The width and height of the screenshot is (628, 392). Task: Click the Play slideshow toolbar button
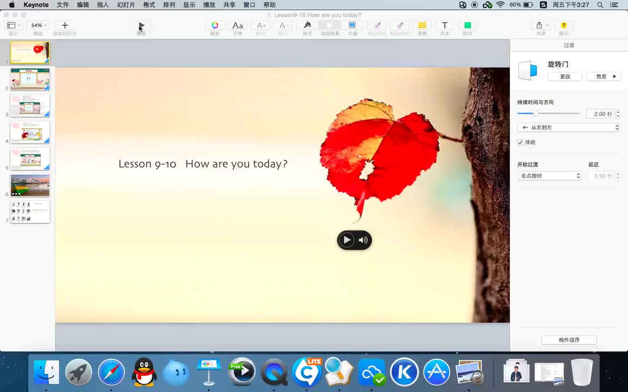[141, 26]
